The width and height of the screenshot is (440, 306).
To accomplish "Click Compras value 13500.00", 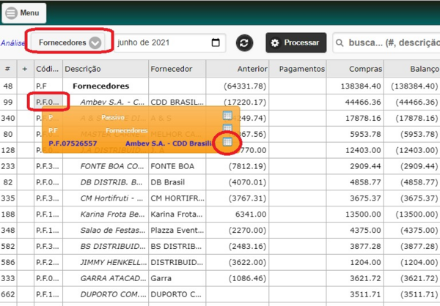I will [363, 214].
